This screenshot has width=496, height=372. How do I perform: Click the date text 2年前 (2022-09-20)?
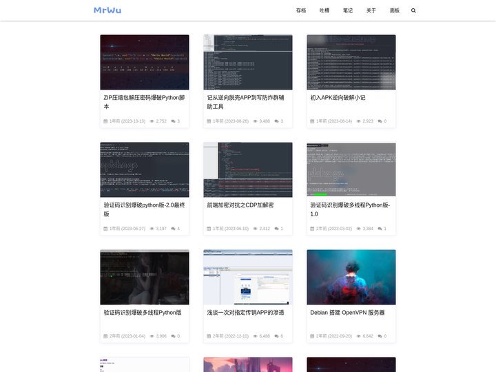(334, 336)
